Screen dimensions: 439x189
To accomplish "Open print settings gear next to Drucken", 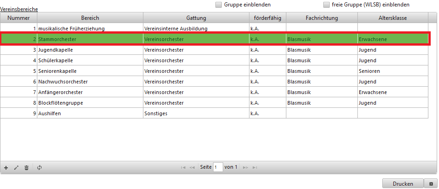I will pyautogui.click(x=431, y=183).
